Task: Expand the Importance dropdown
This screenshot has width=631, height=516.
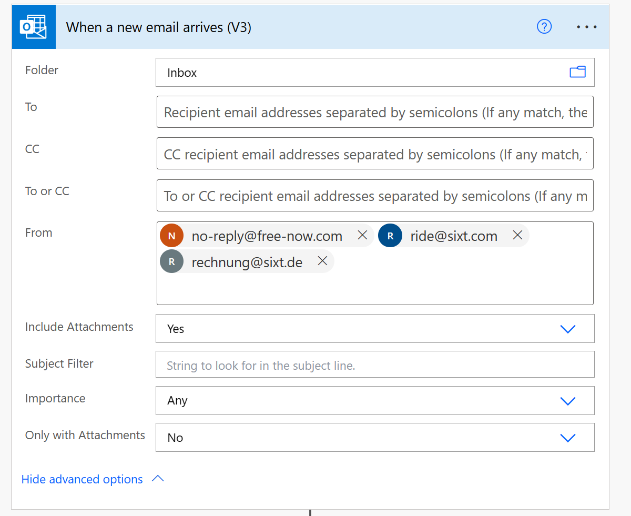Action: (x=568, y=401)
